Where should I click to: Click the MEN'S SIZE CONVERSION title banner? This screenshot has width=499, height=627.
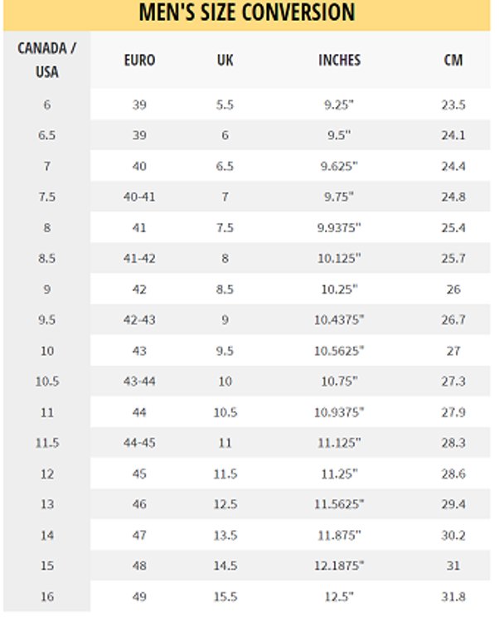point(247,14)
